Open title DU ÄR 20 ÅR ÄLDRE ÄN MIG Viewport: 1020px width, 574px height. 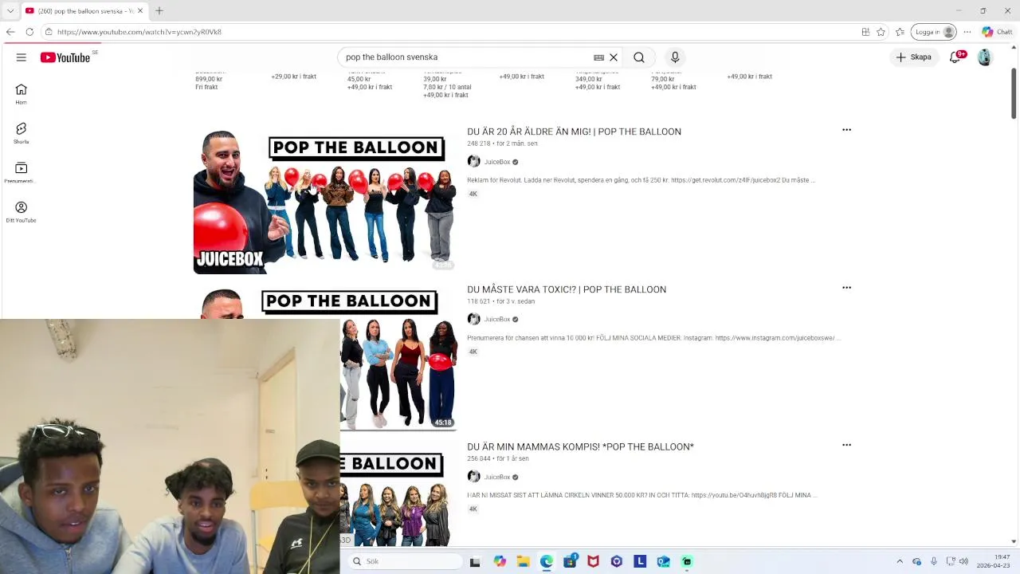[574, 132]
